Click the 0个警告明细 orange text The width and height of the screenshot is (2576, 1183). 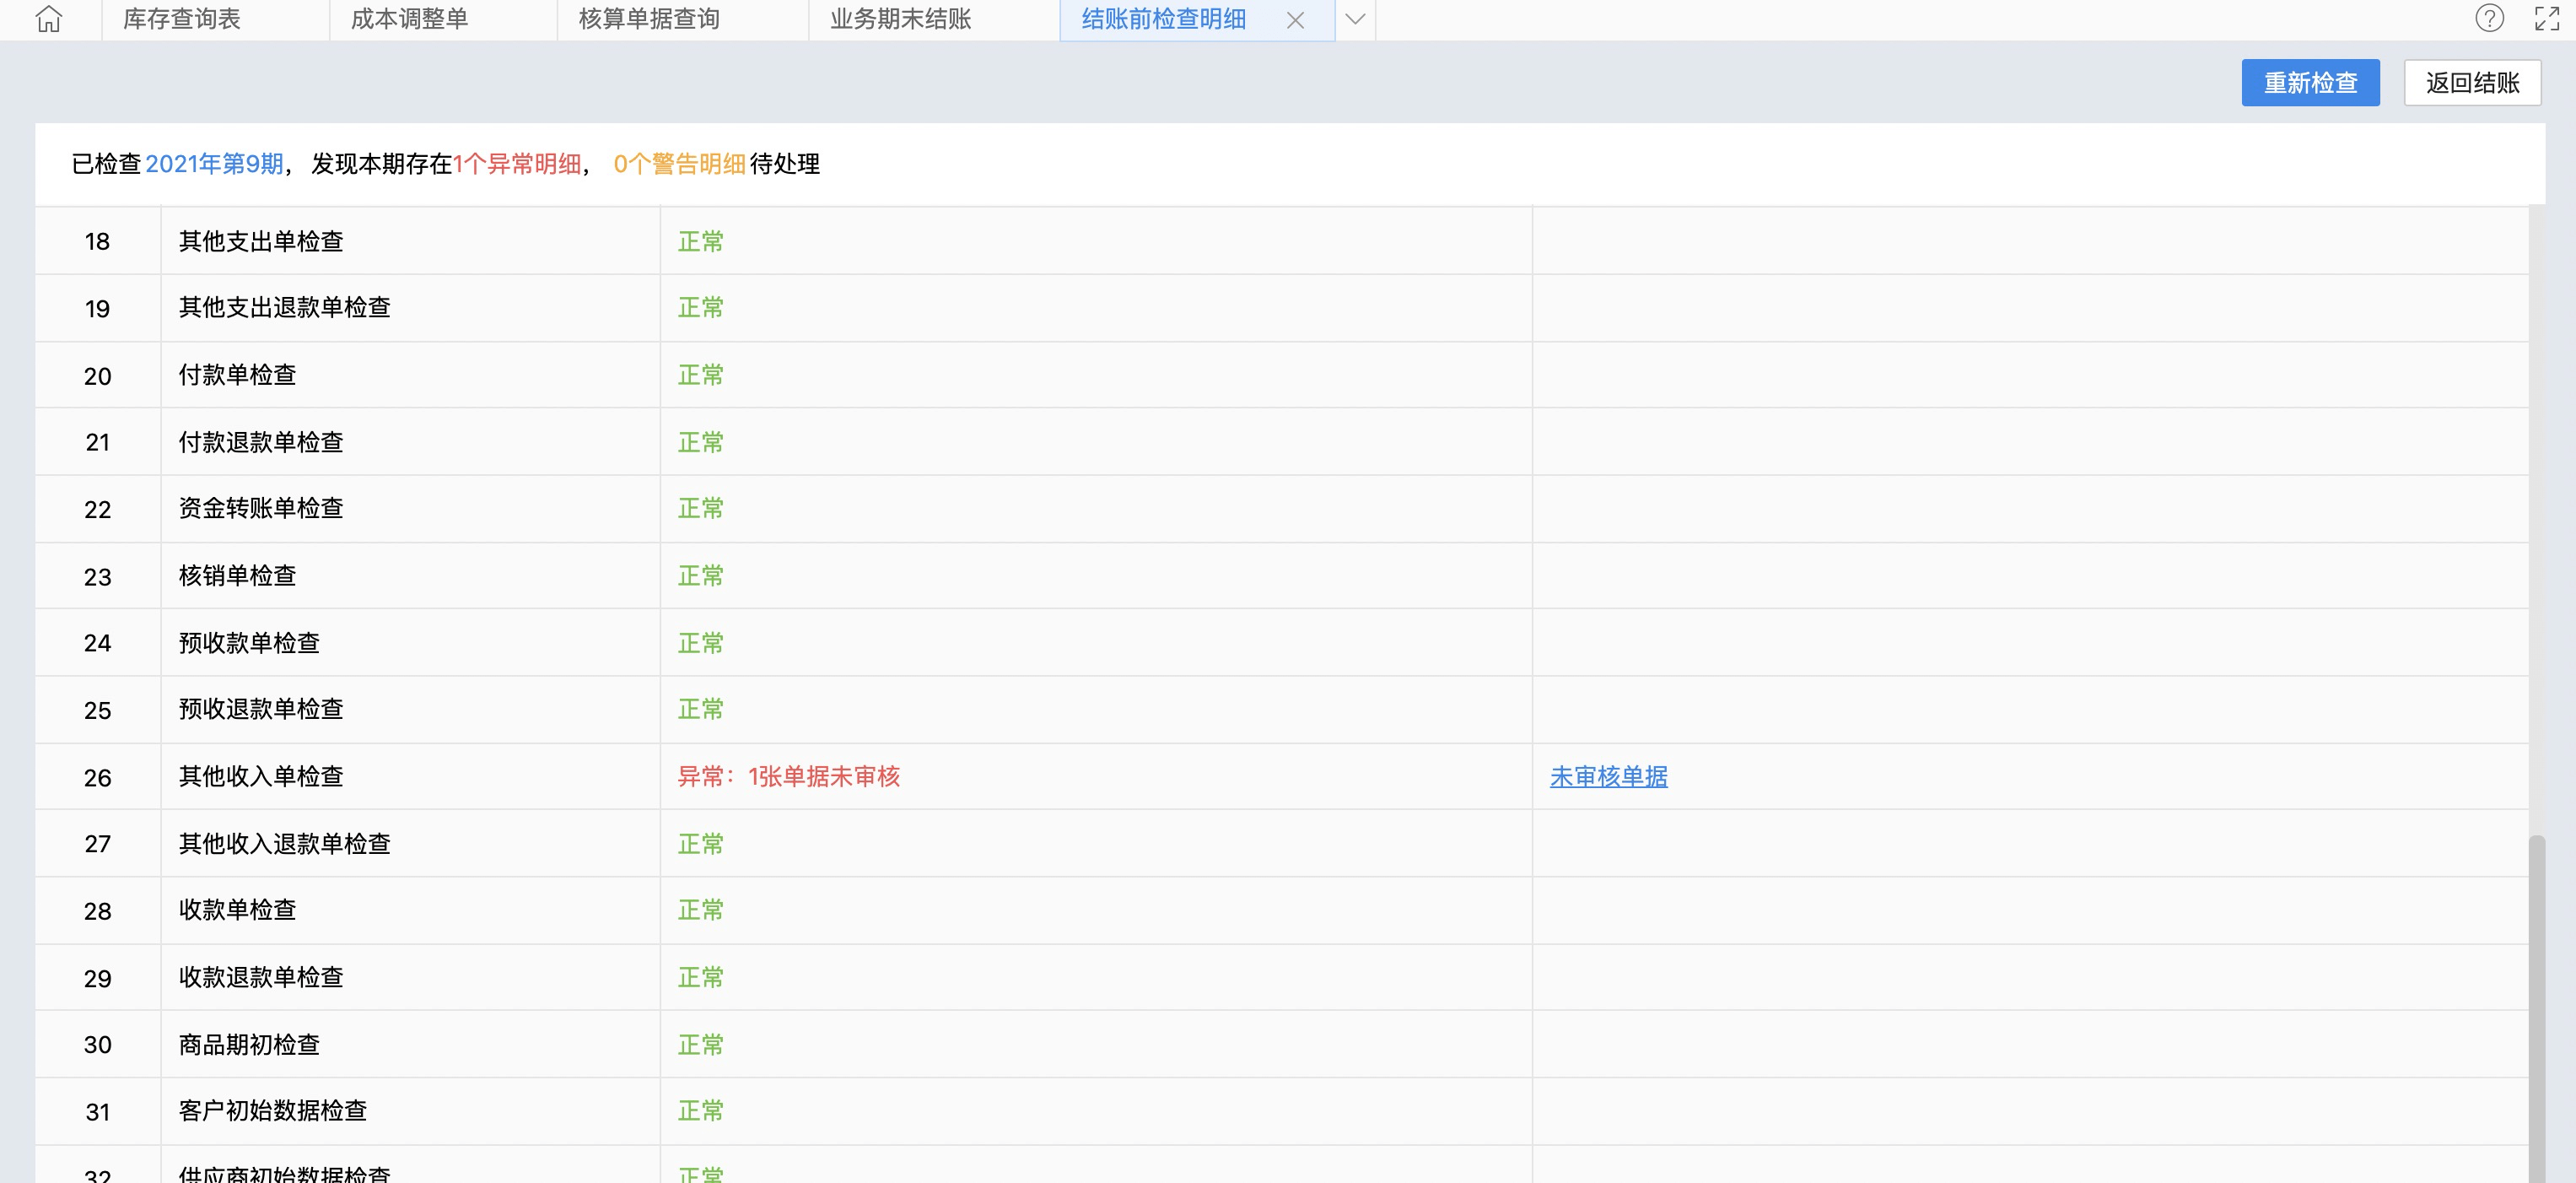pyautogui.click(x=679, y=164)
